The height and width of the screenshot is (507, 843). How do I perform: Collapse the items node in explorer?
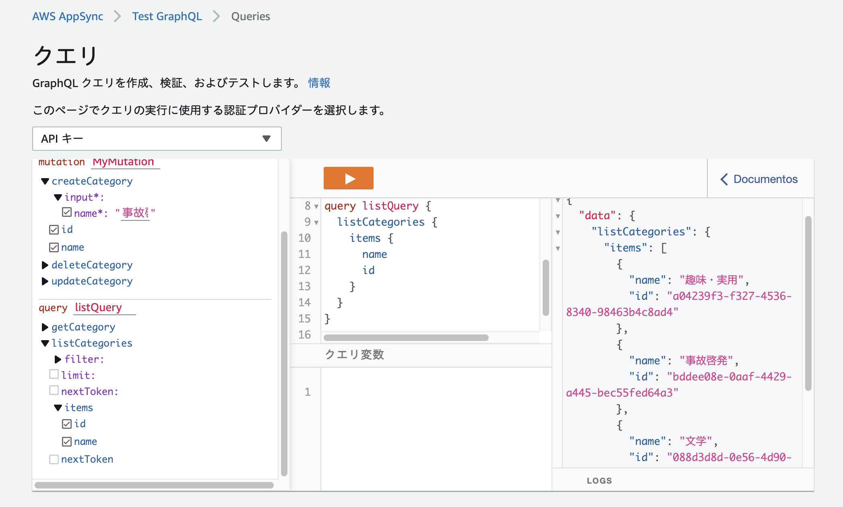58,408
